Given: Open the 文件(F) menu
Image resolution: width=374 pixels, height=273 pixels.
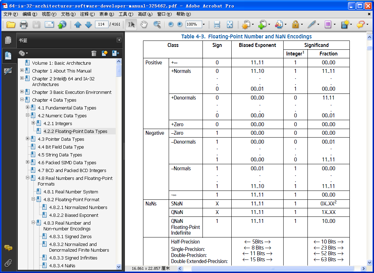Looking at the screenshot, I should pyautogui.click(x=10, y=14).
